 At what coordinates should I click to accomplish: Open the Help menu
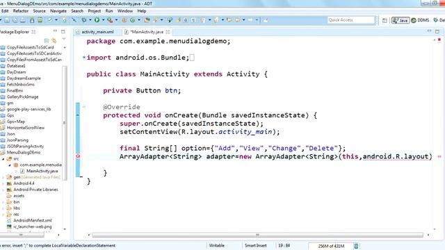(x=142, y=11)
